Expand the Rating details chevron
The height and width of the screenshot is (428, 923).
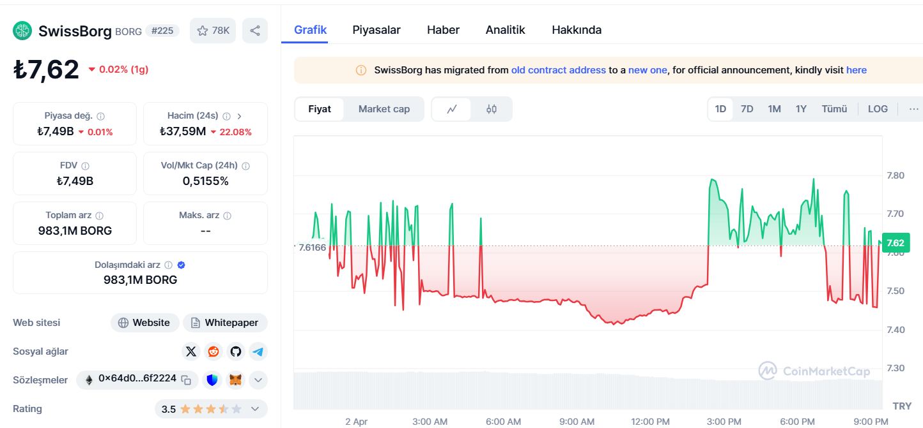pyautogui.click(x=254, y=409)
